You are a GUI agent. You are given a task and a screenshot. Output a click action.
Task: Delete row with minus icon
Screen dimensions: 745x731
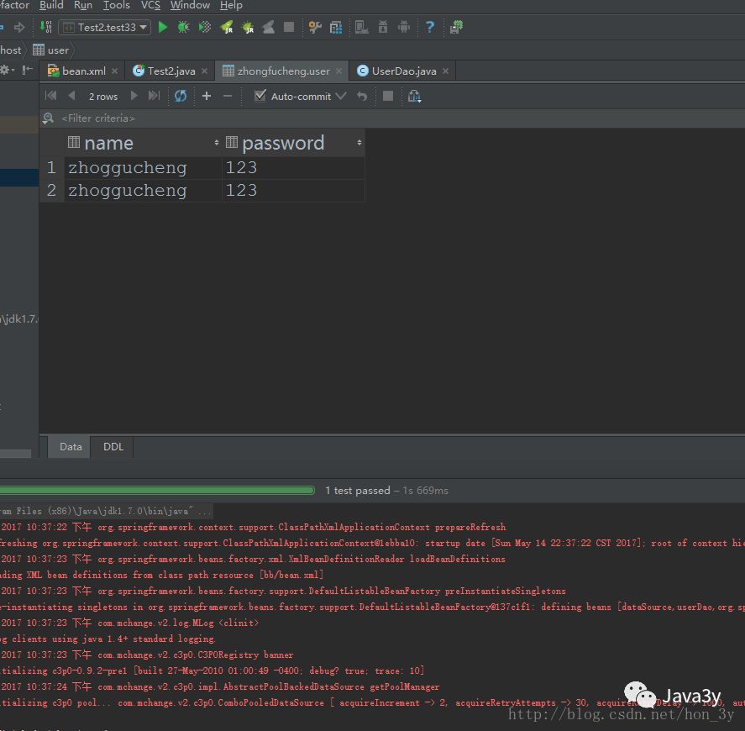pyautogui.click(x=228, y=96)
